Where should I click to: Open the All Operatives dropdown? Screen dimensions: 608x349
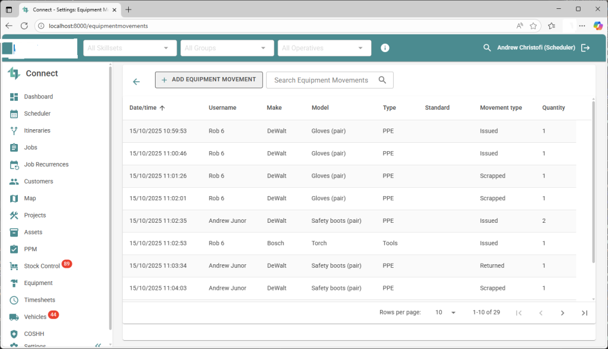click(325, 48)
